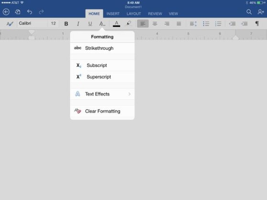
Task: Open the Calibri font name box
Action: [x=33, y=23]
